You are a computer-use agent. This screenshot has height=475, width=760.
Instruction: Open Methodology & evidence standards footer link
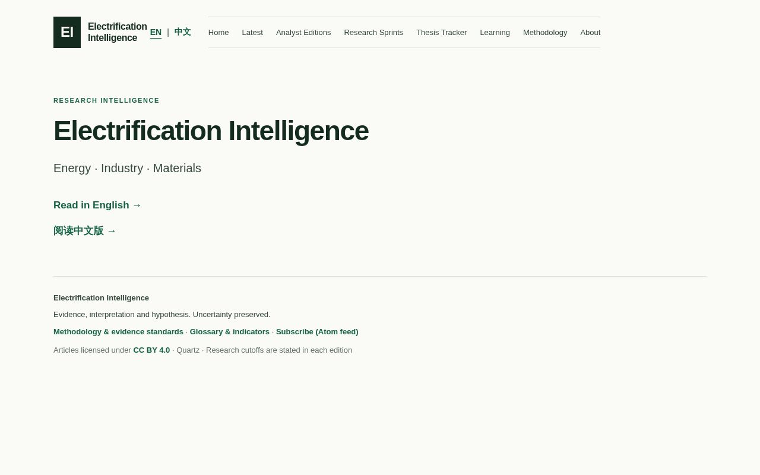[118, 332]
